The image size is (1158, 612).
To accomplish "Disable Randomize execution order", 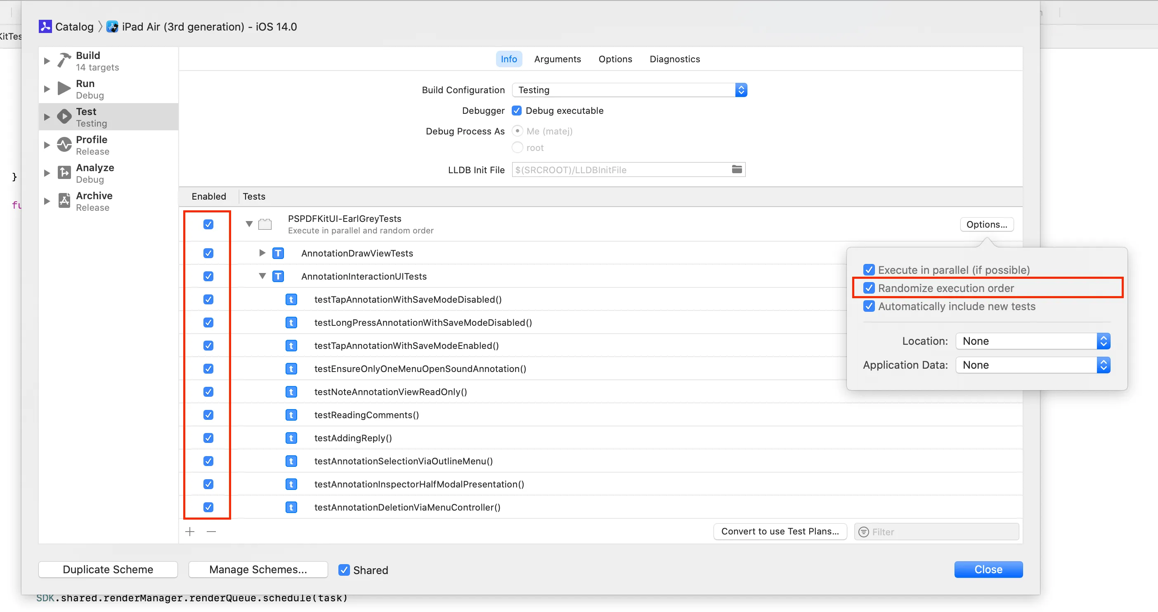I will click(x=869, y=288).
